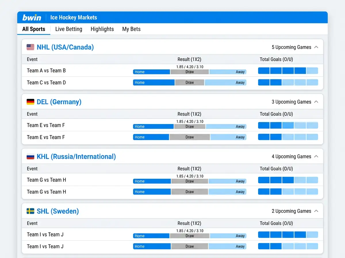Click the USA flag icon beside NHL
The width and height of the screenshot is (345, 258).
click(30, 47)
